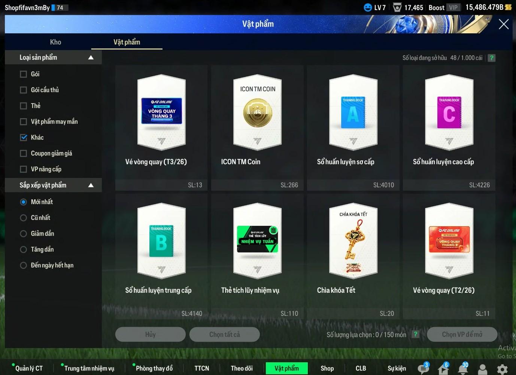This screenshot has height=375, width=516.
Task: Click the home video icon with badge 6
Action: click(443, 369)
